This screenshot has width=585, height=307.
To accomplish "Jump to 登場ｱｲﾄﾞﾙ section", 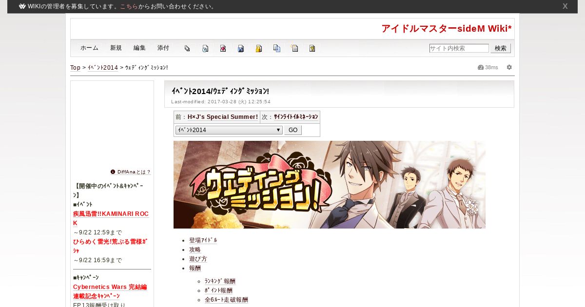I will click(x=203, y=240).
